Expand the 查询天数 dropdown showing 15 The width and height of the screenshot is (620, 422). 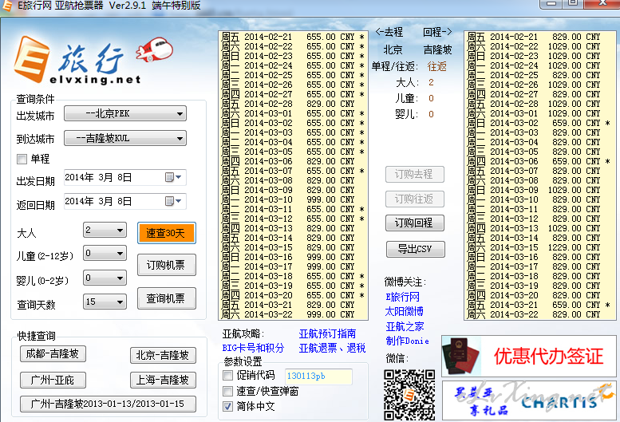coord(105,302)
